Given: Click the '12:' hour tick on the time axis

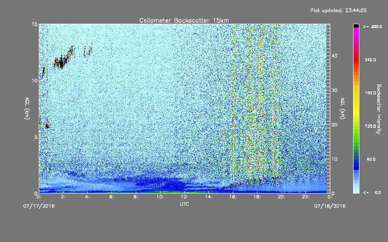Looking at the screenshot, I should click(185, 197).
